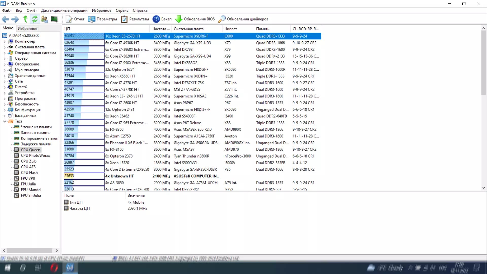
Task: Collapse the Тест tree node
Action: (x=4, y=121)
